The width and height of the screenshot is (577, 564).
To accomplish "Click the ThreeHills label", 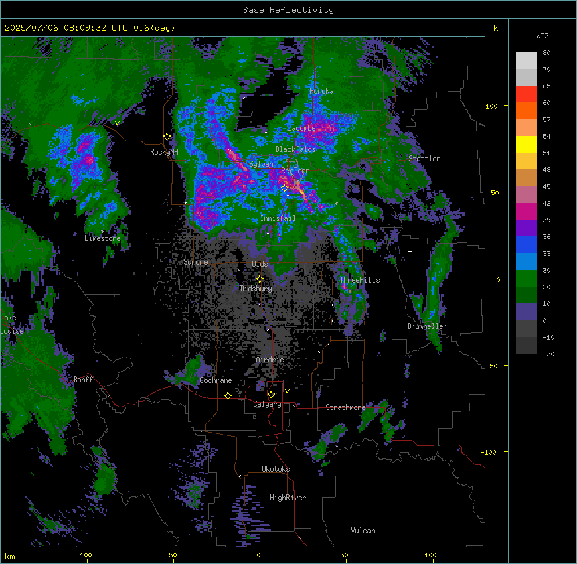I will coord(360,280).
